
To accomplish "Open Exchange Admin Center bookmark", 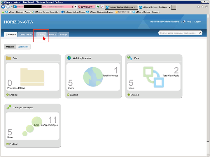I will coord(73,12).
